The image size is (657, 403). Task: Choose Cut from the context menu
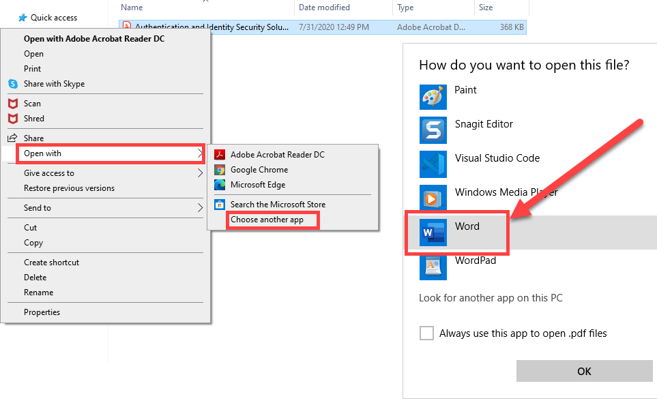click(x=30, y=228)
